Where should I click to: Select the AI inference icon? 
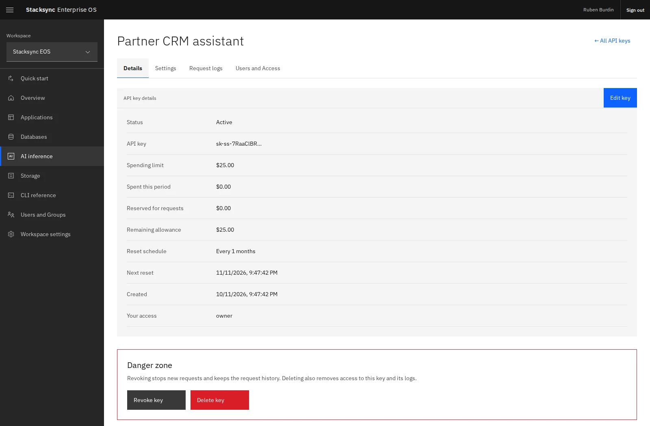[11, 156]
